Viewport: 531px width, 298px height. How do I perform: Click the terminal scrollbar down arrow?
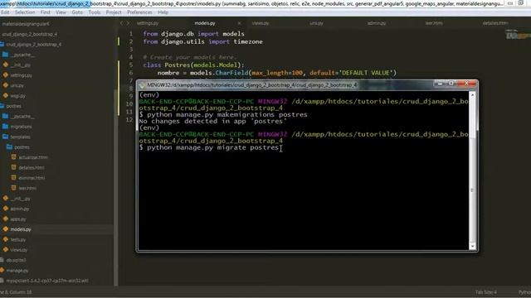click(x=472, y=247)
